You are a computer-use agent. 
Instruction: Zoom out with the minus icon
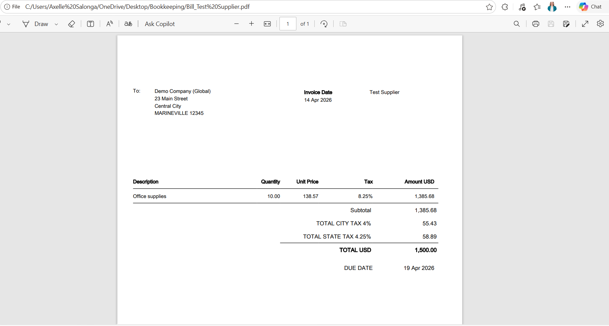point(236,24)
